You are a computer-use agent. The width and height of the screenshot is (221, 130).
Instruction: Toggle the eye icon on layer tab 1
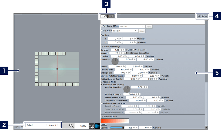click(105, 16)
